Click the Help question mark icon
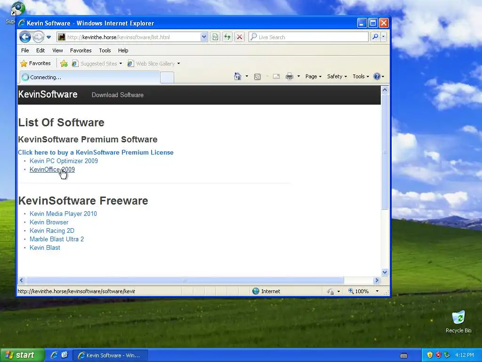The image size is (482, 362). [x=377, y=76]
